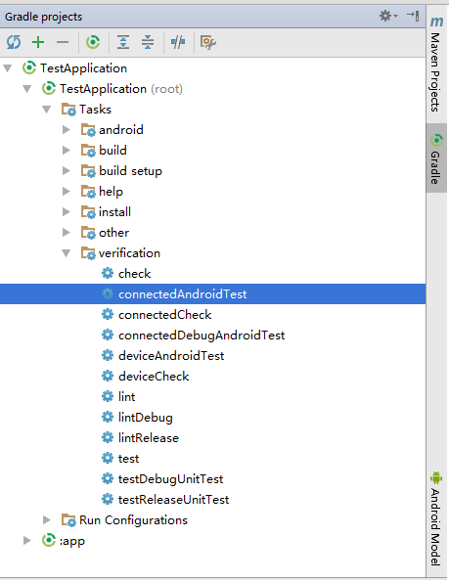Viewport: 449px width, 582px height.
Task: Collapse all tree nodes
Action: click(x=148, y=42)
